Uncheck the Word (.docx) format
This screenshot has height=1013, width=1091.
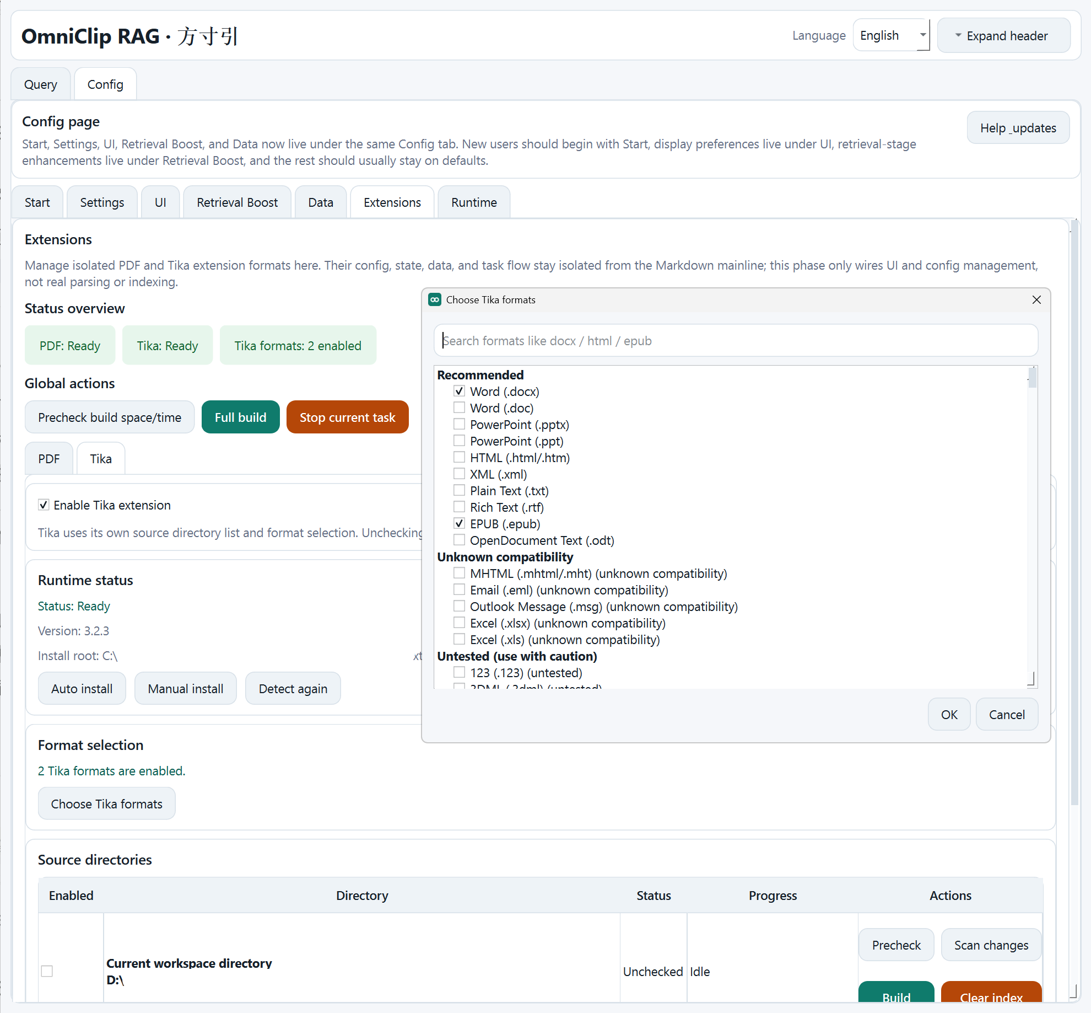(459, 391)
